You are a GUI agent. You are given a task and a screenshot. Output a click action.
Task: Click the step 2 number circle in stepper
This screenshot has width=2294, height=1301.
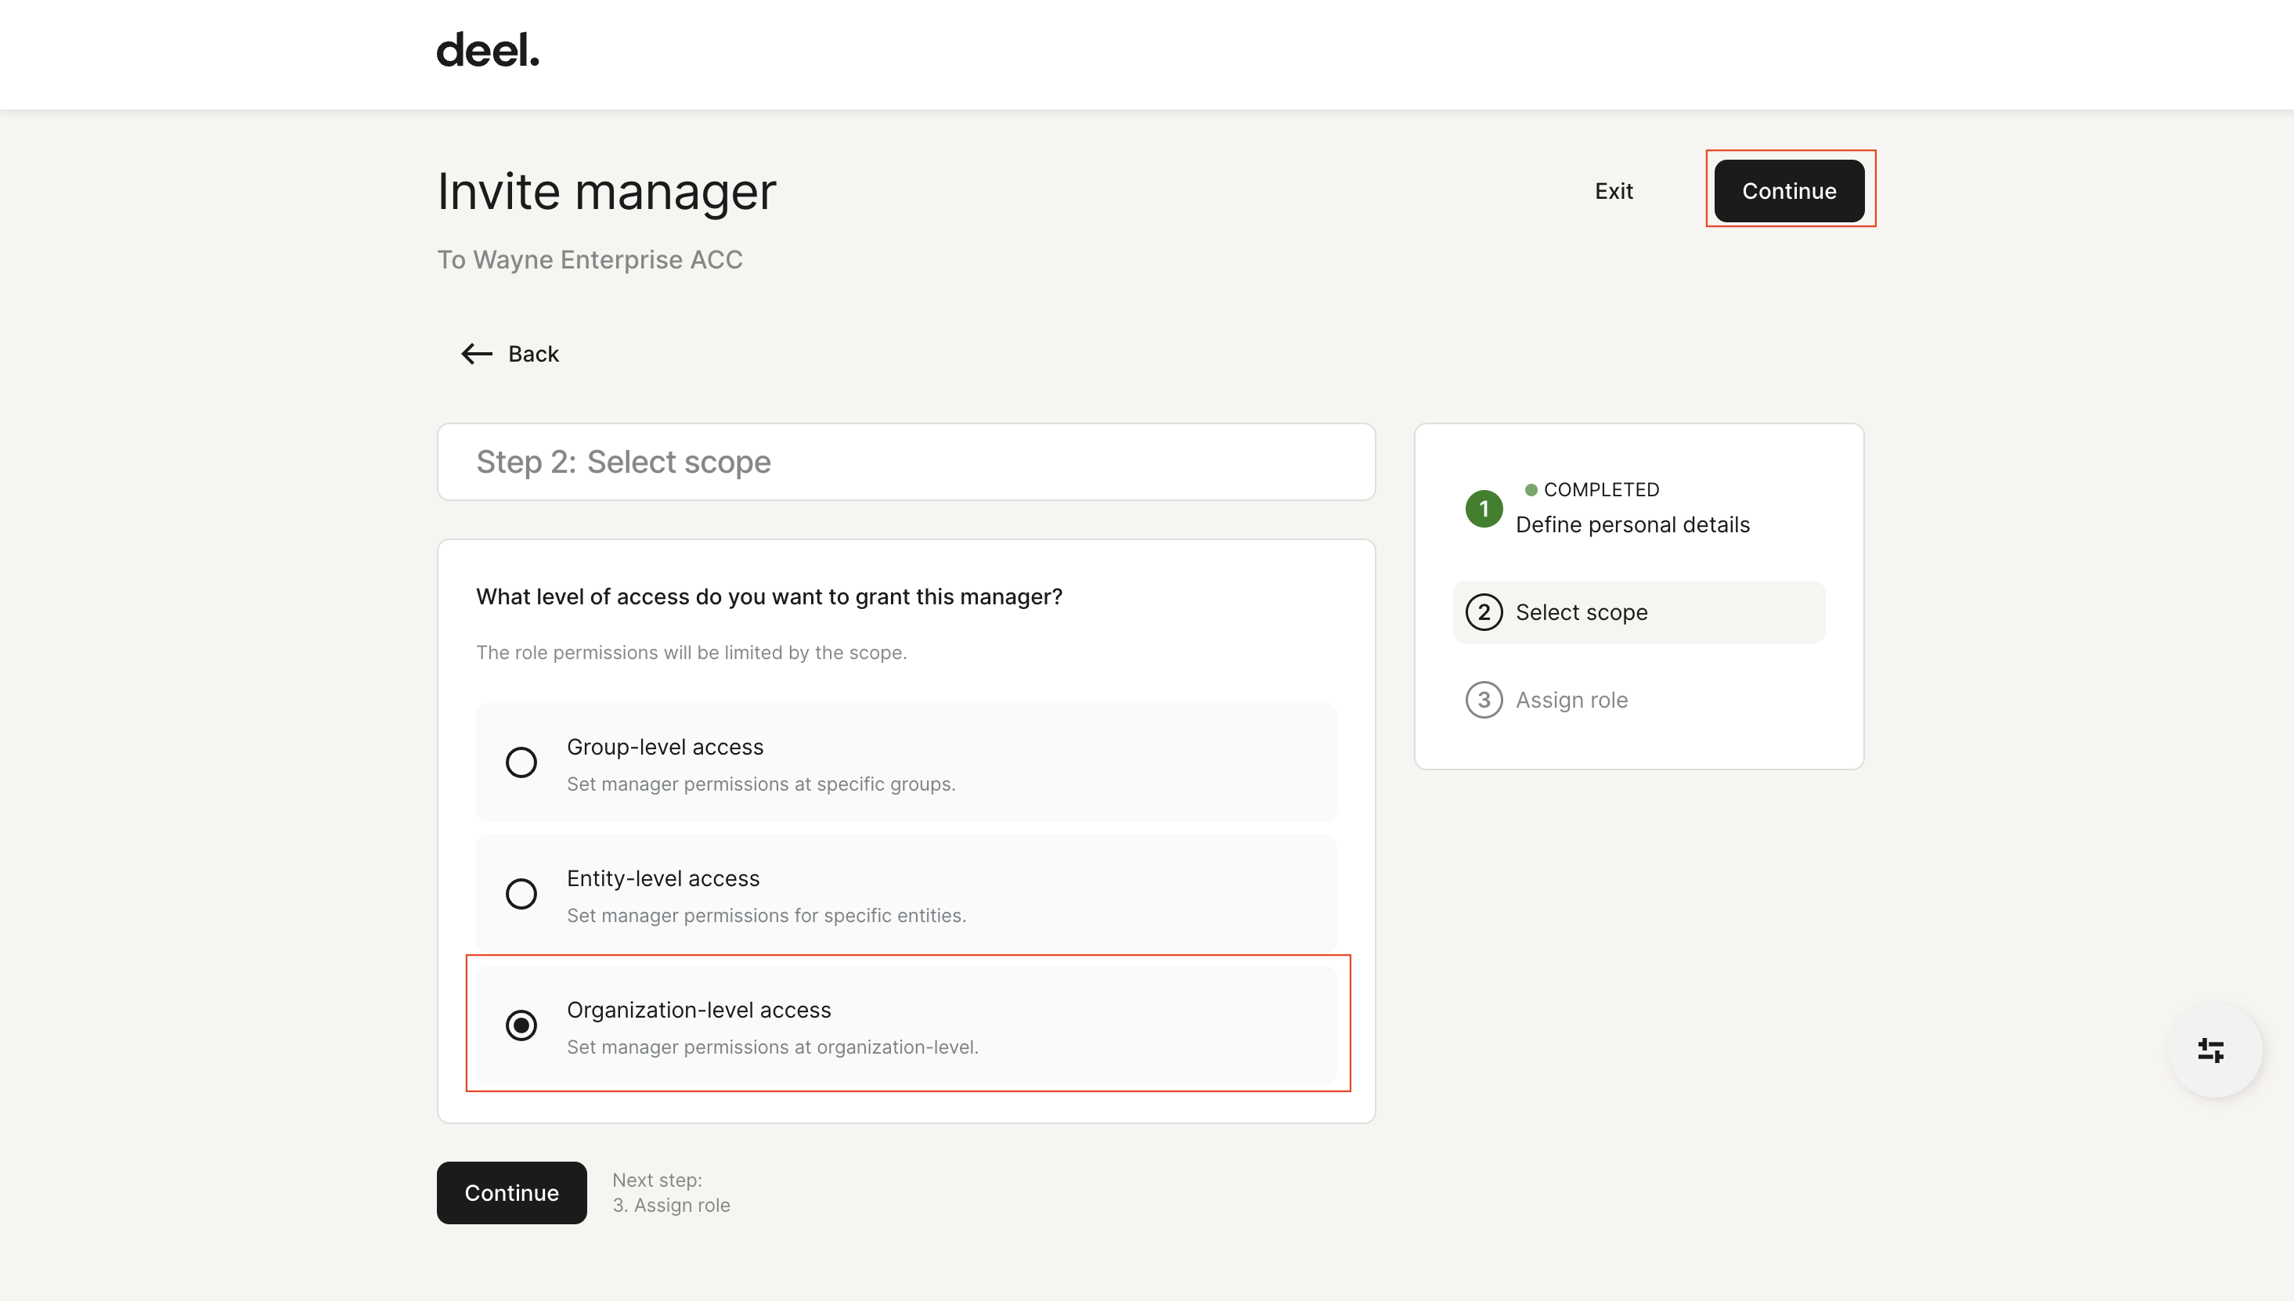pyautogui.click(x=1484, y=612)
